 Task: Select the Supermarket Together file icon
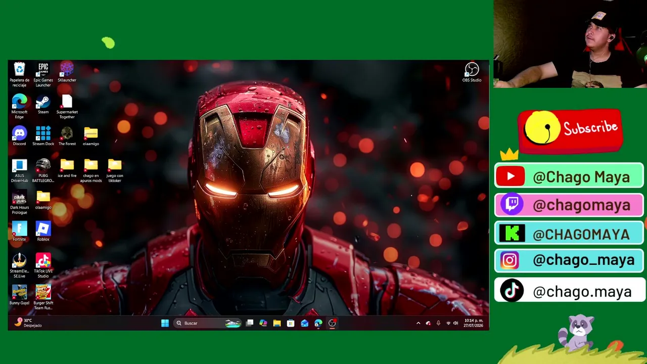[67, 107]
